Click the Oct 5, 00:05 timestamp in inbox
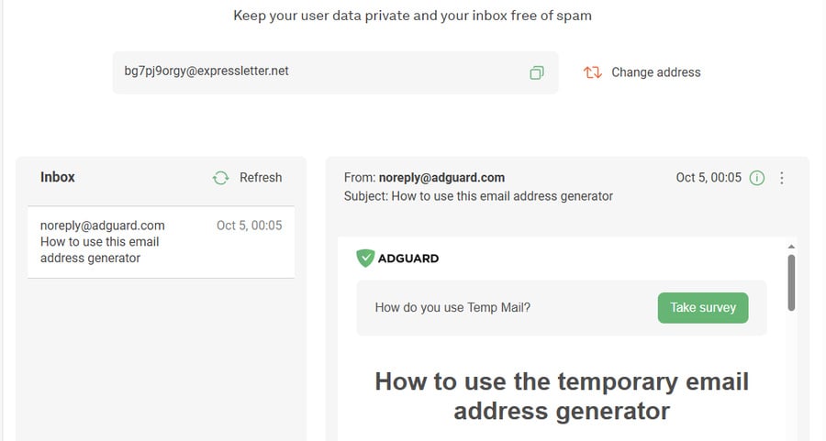The image size is (826, 441). coord(249,226)
